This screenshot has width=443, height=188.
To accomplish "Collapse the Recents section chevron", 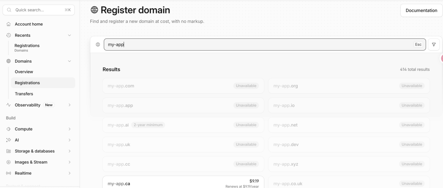I will point(70,35).
